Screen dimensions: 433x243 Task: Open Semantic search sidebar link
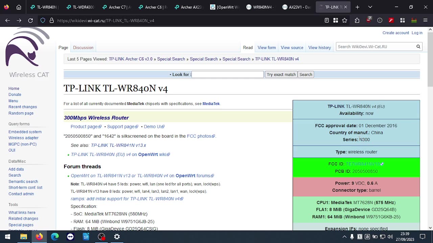[23, 182]
